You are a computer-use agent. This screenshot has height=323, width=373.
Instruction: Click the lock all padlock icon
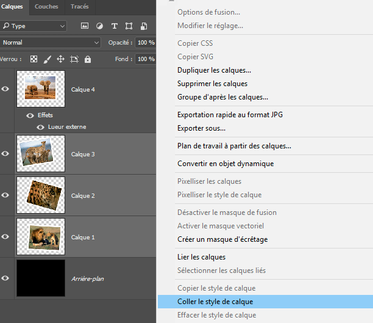click(88, 59)
